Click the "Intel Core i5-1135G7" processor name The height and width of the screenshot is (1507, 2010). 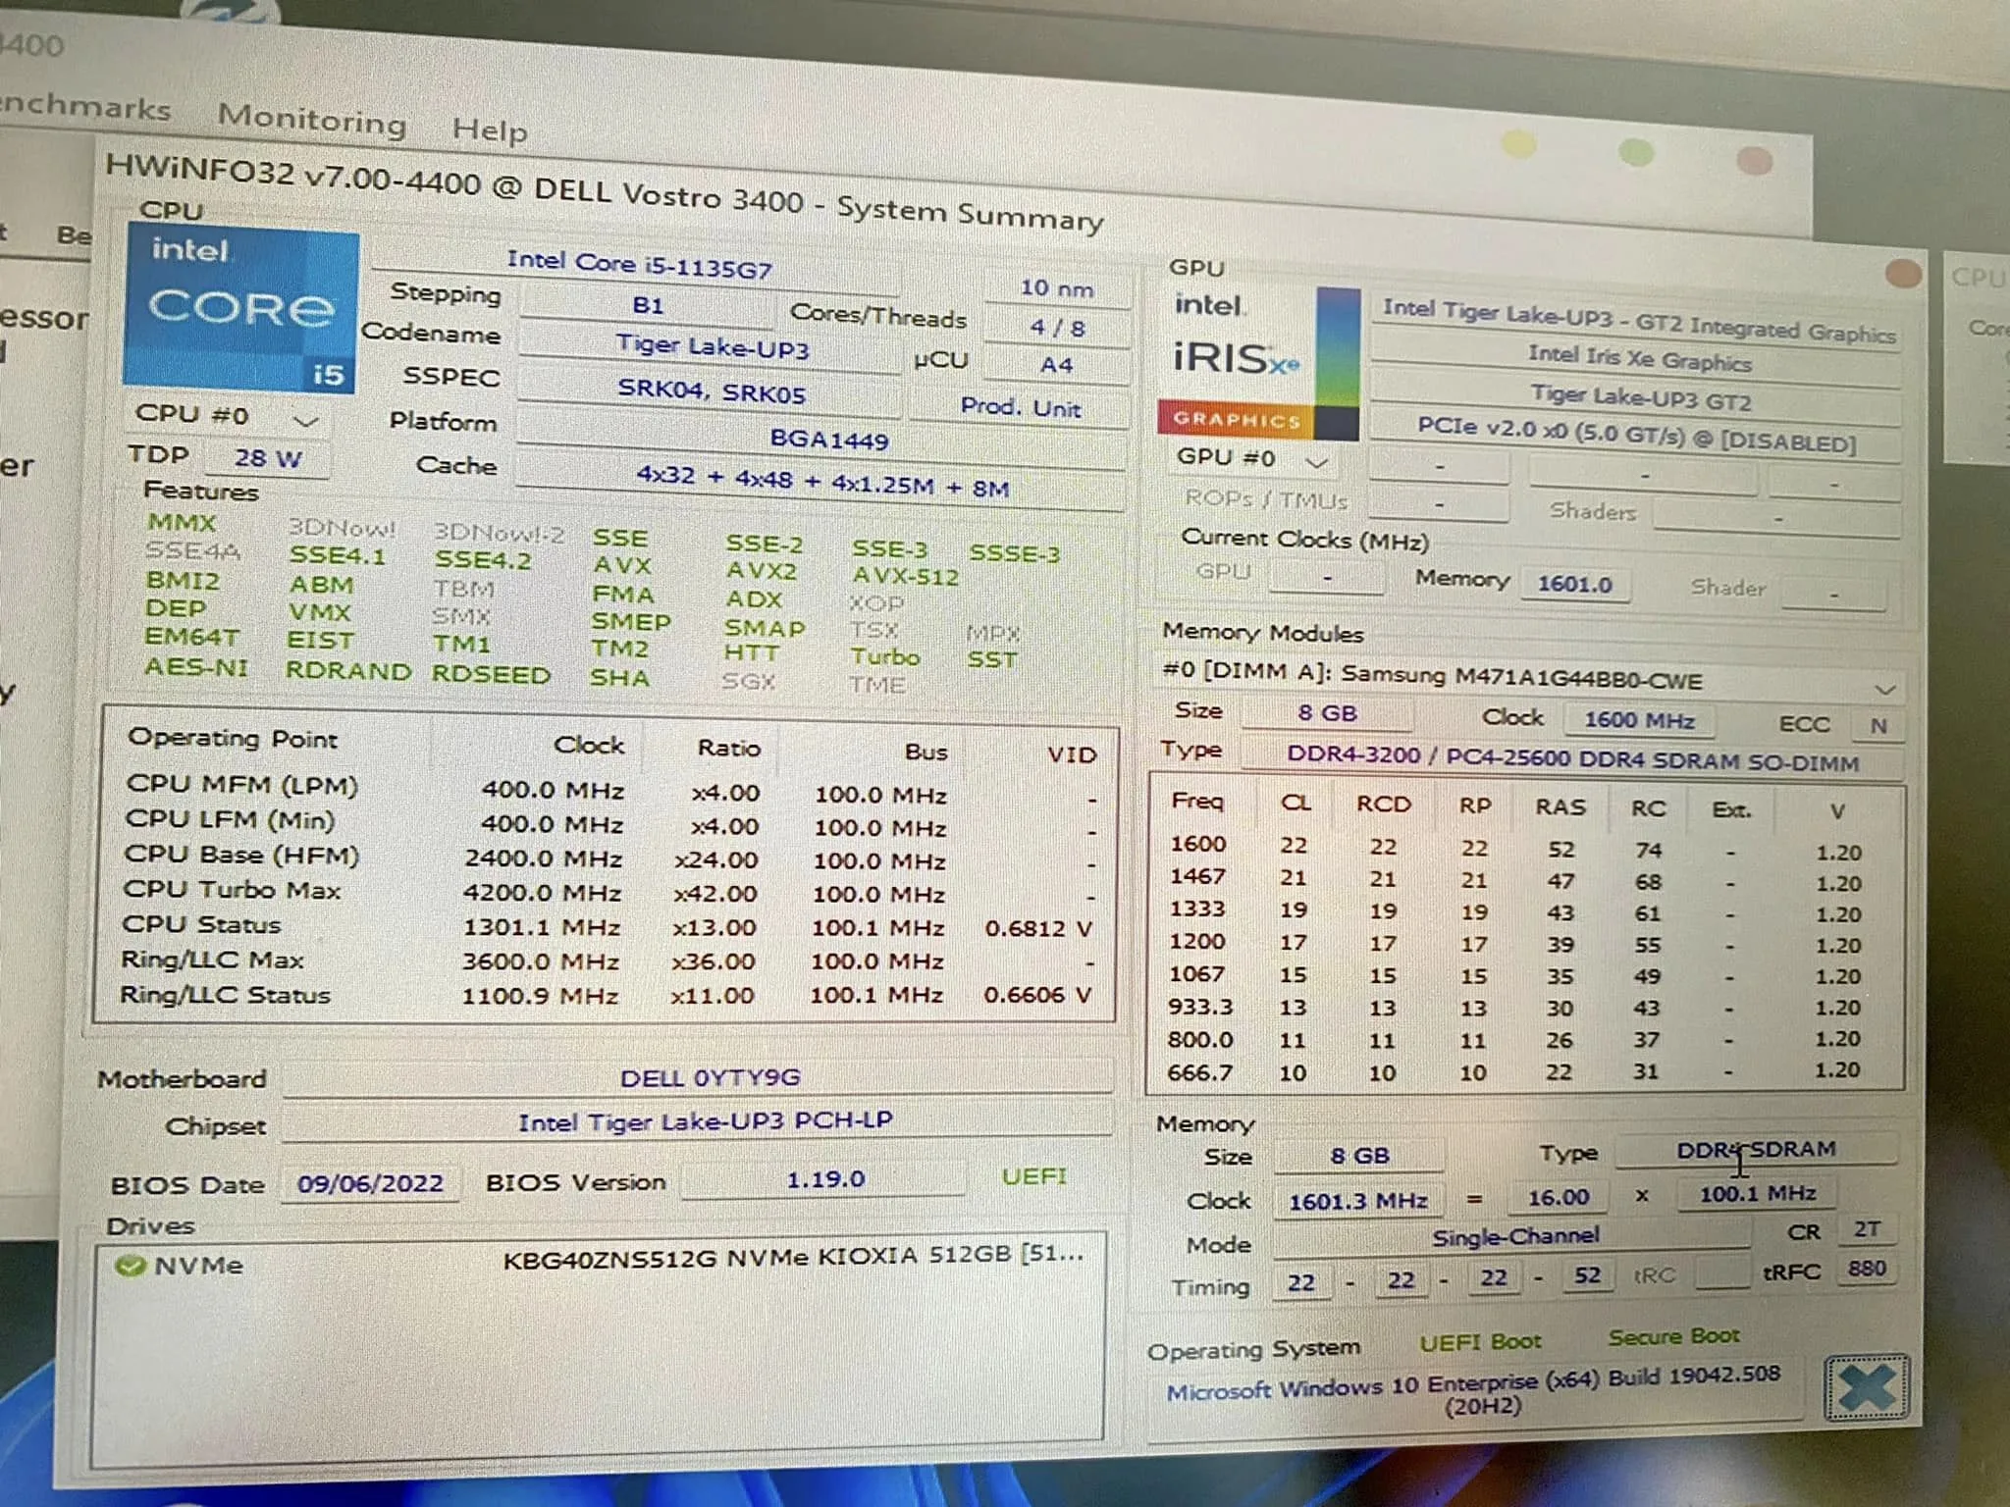639,264
